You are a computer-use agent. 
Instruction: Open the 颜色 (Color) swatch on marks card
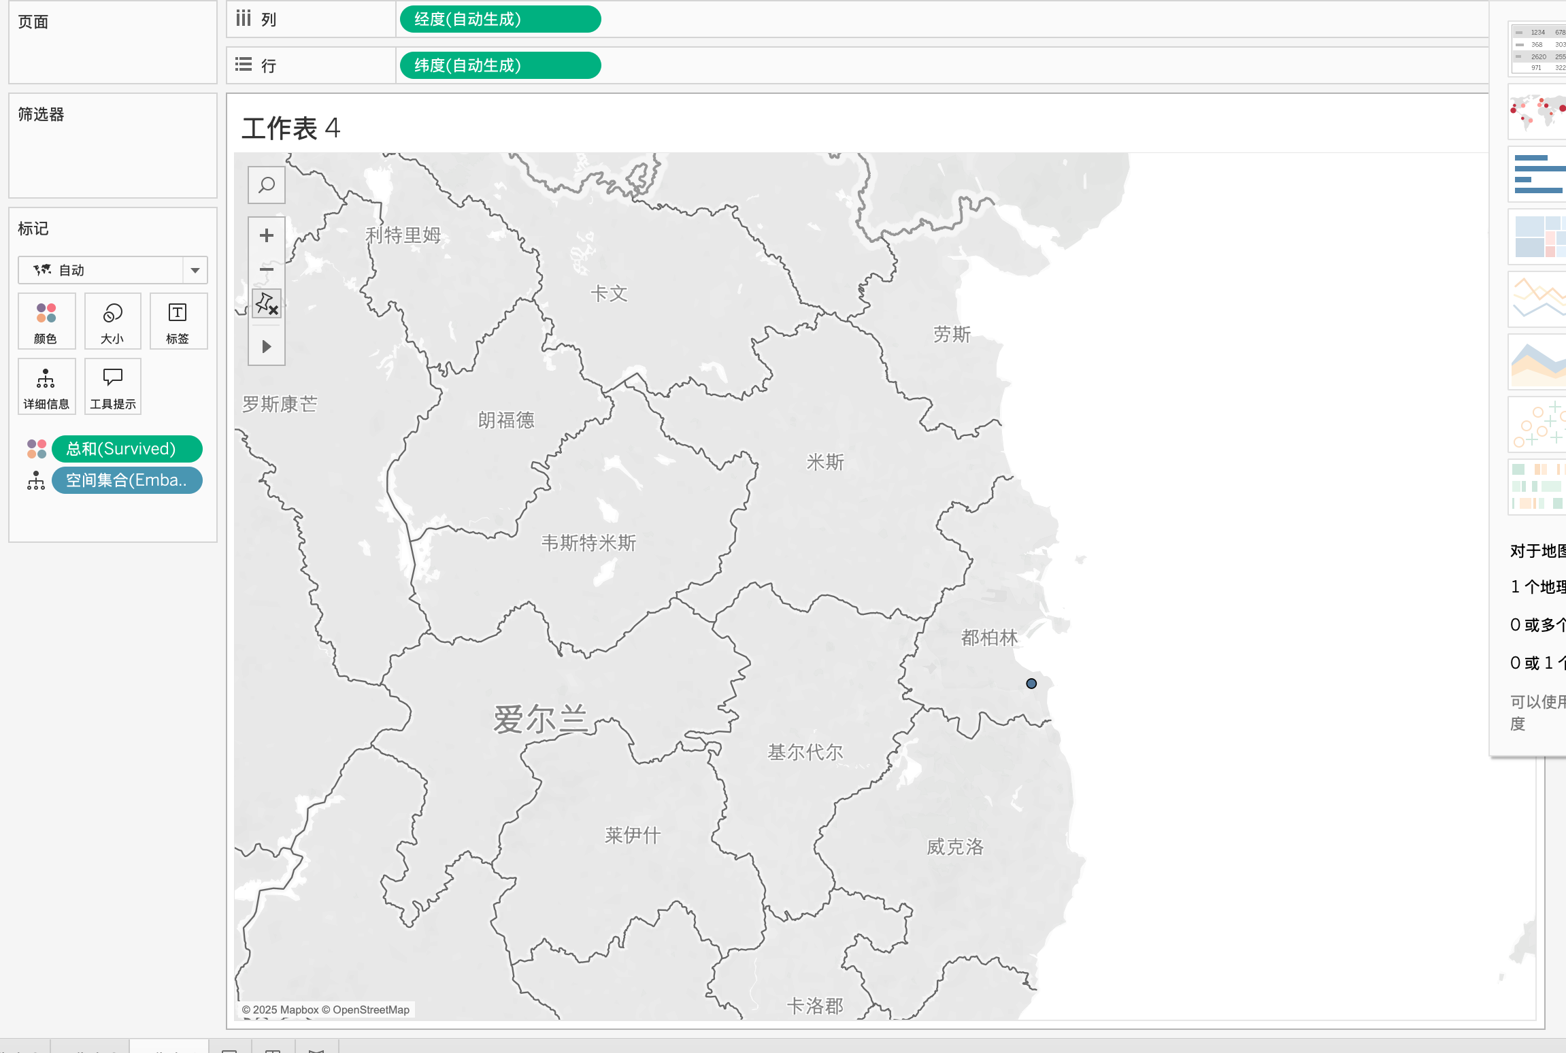coord(46,320)
